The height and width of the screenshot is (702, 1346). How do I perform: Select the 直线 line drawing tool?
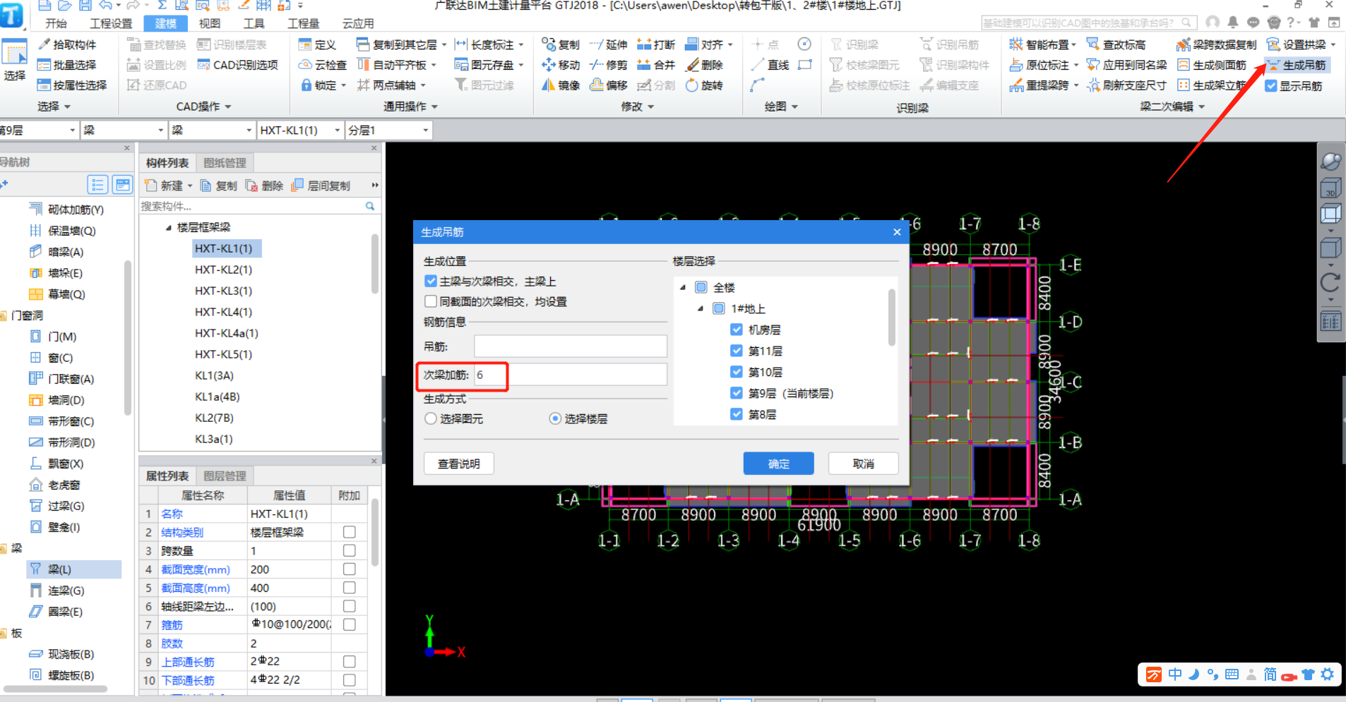[x=770, y=65]
